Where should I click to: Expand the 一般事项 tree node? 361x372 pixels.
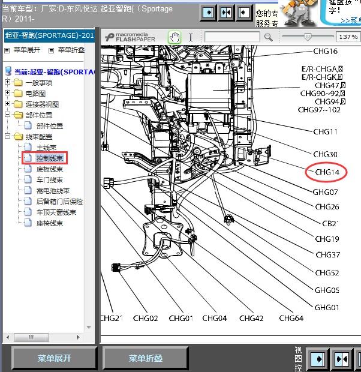point(7,82)
